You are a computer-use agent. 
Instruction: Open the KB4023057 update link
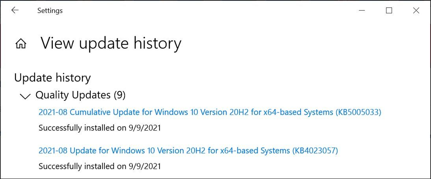pyautogui.click(x=188, y=150)
